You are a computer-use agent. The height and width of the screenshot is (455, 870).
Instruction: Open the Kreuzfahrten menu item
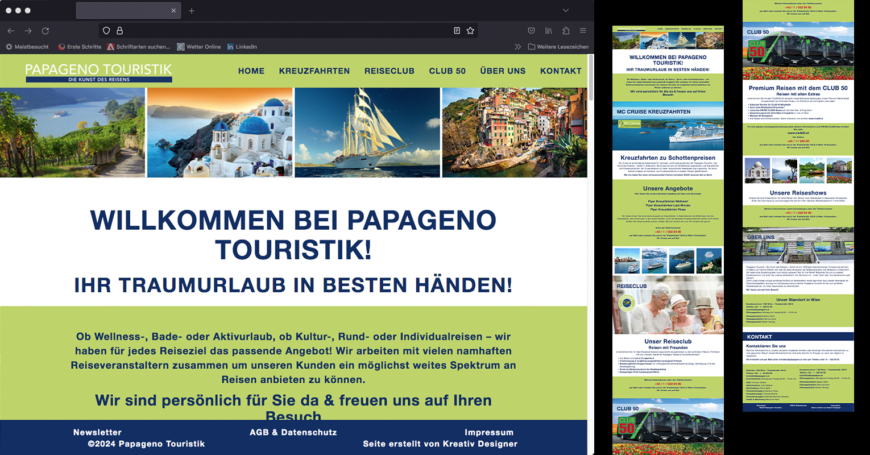pyautogui.click(x=314, y=71)
